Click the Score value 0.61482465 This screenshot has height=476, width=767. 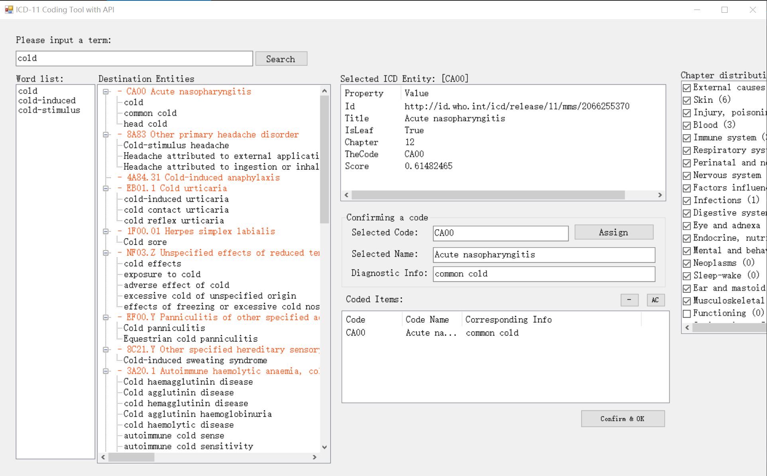428,166
